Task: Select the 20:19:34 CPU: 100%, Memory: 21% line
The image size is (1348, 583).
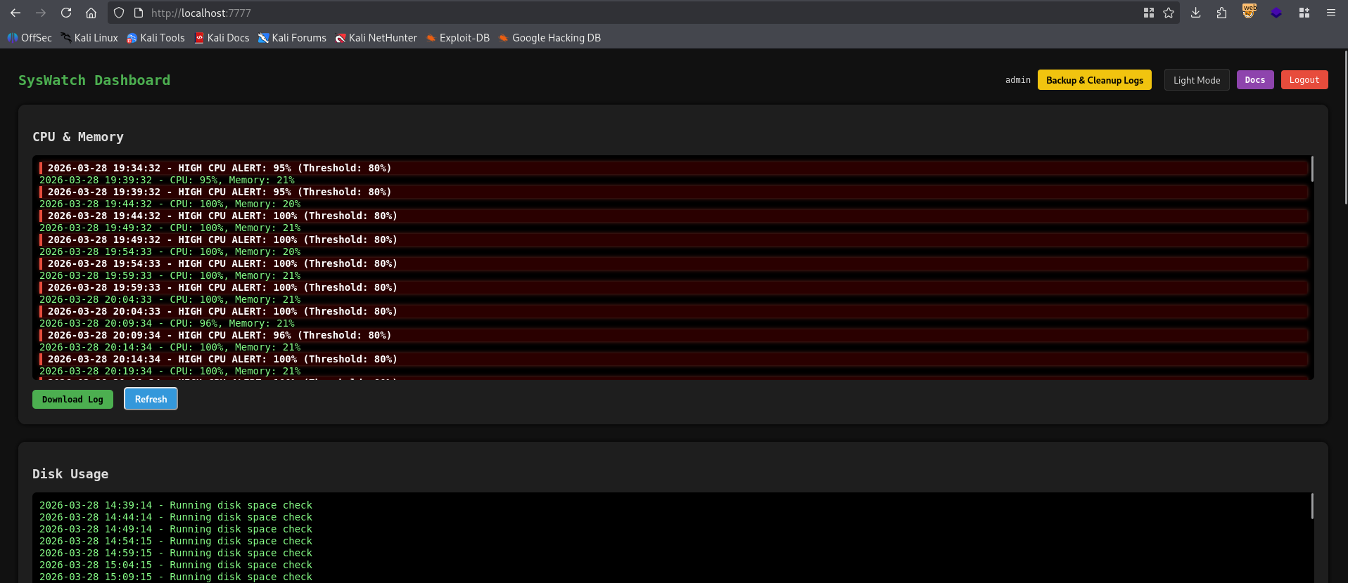Action: click(170, 371)
